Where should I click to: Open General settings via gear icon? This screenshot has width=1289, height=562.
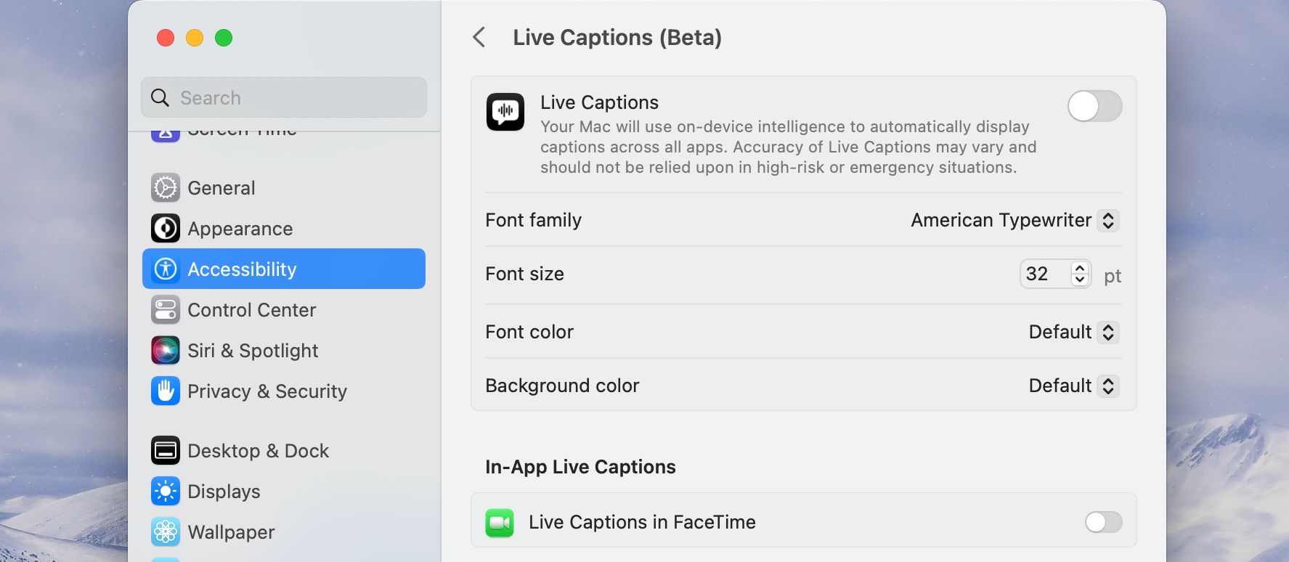click(166, 188)
